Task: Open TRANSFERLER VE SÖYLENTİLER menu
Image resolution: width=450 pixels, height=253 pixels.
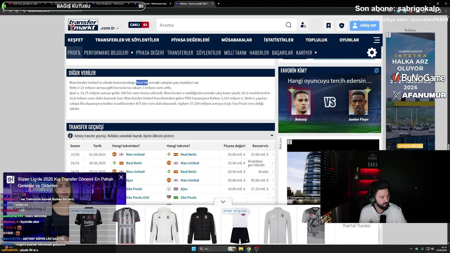Action: point(127,40)
